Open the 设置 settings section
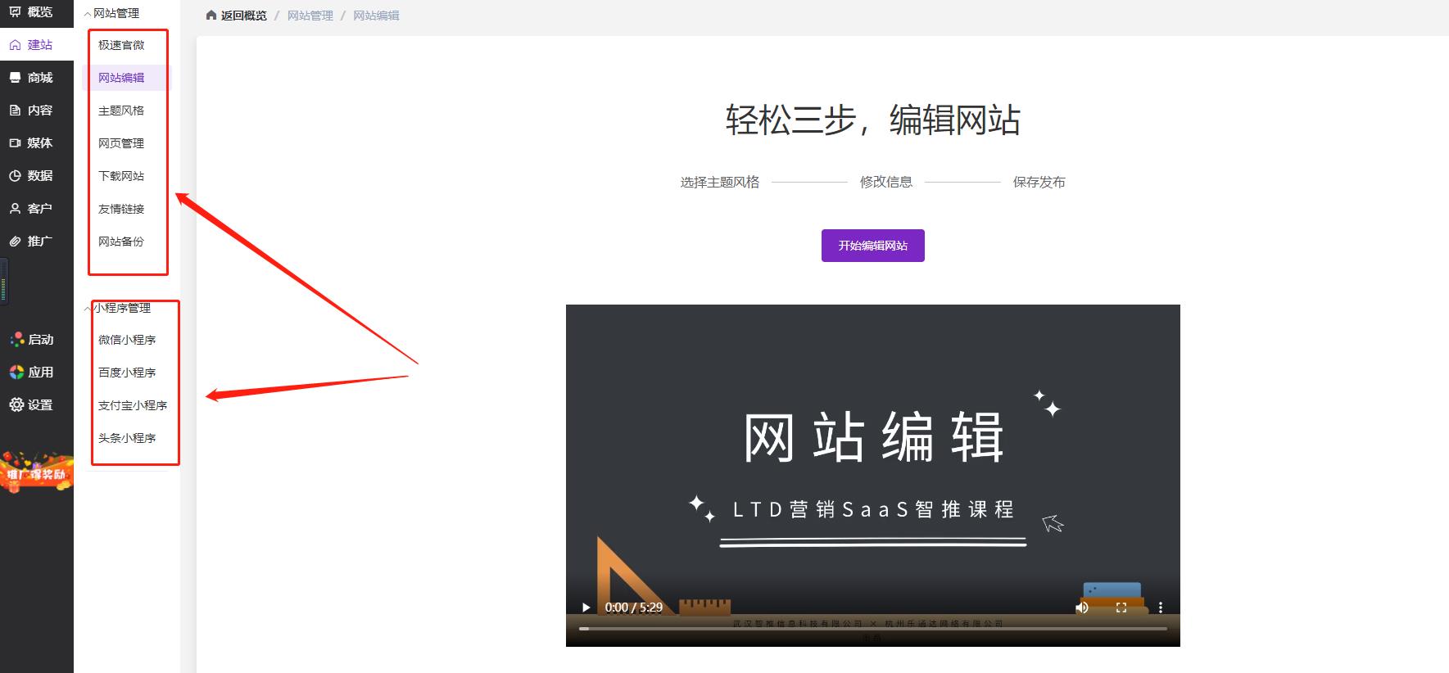 [31, 405]
